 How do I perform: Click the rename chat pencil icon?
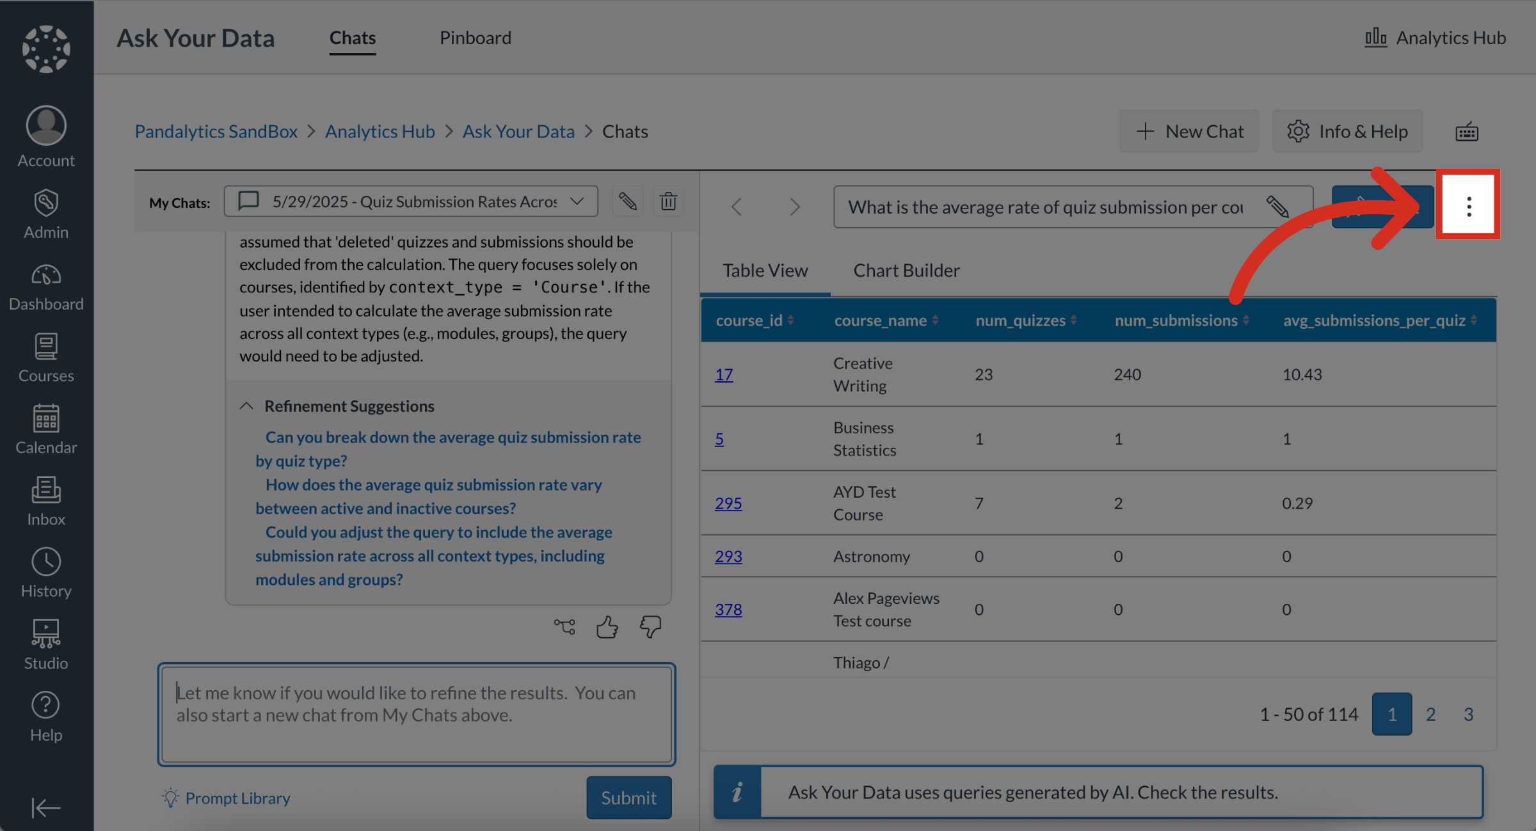627,202
